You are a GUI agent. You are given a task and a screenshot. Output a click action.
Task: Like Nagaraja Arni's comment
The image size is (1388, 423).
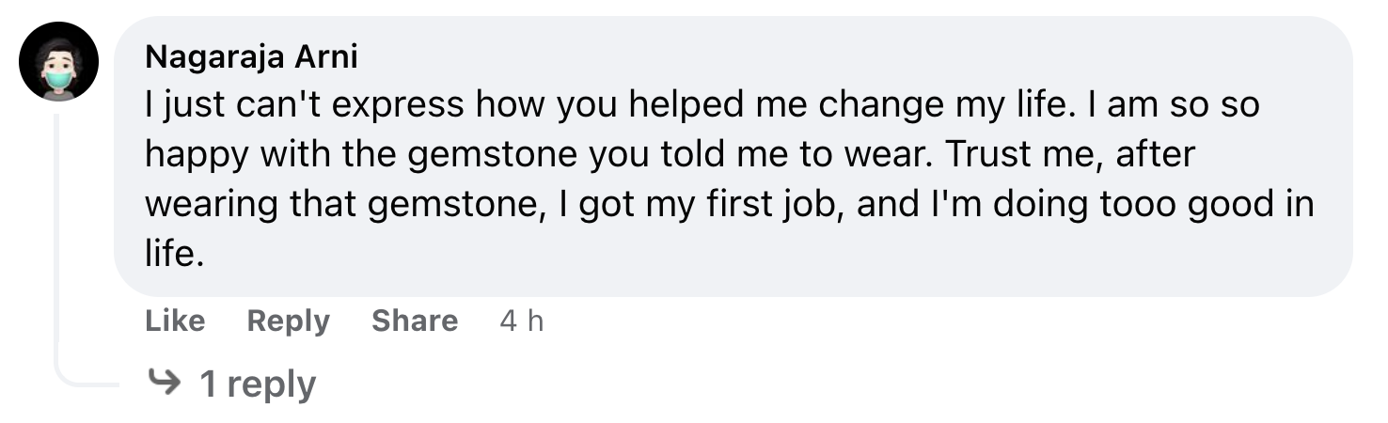pyautogui.click(x=175, y=321)
